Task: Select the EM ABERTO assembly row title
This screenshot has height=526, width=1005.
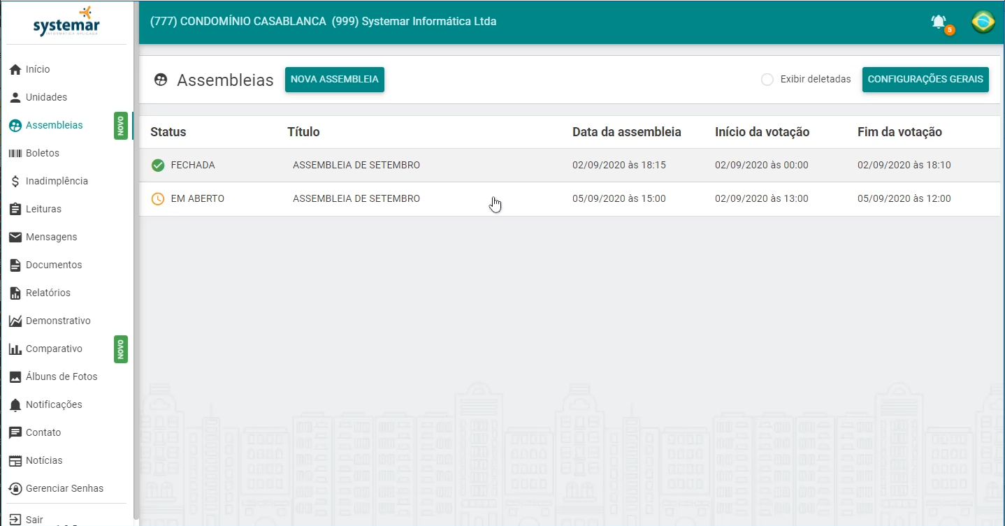Action: [356, 199]
